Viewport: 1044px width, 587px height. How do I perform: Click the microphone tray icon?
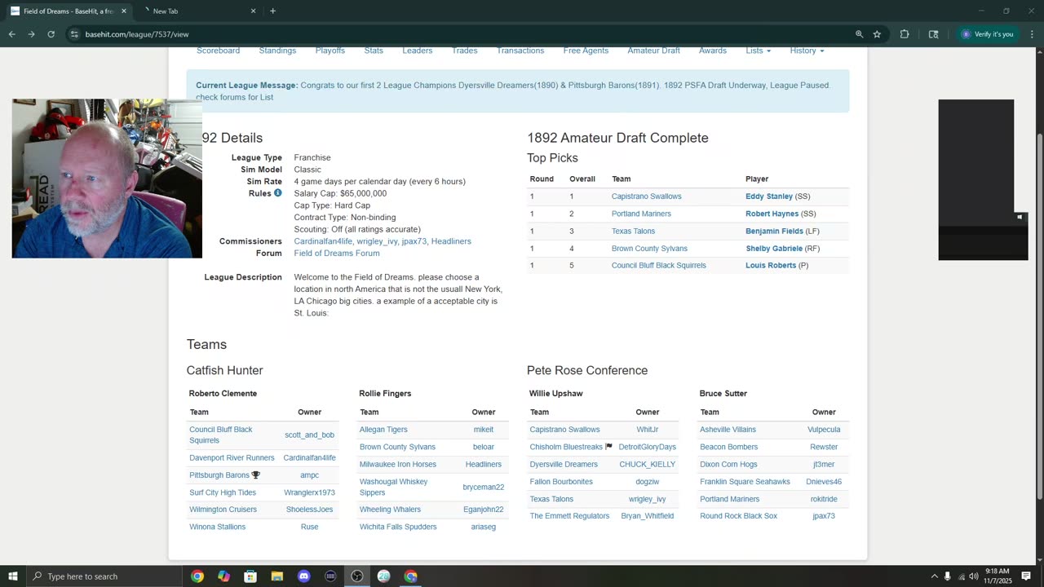click(947, 576)
